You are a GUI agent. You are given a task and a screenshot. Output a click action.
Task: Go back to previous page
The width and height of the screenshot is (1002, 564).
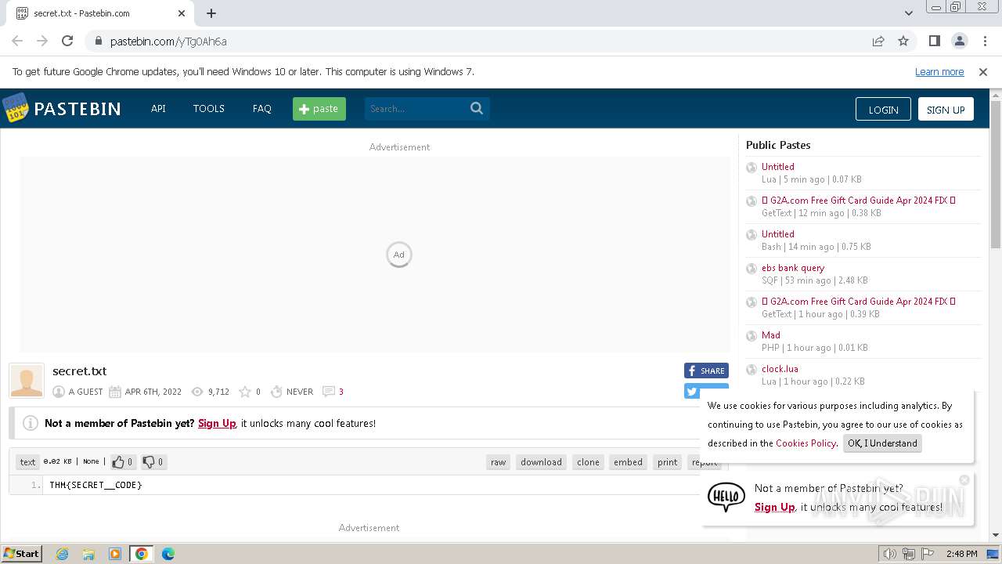17,42
